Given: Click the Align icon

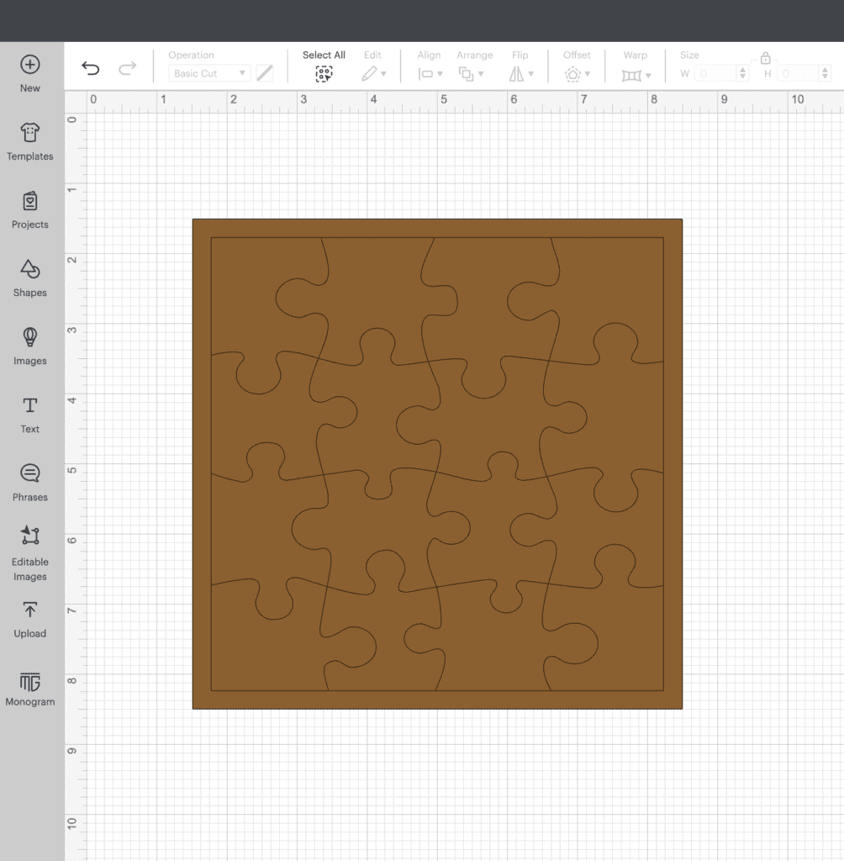Looking at the screenshot, I should [425, 74].
